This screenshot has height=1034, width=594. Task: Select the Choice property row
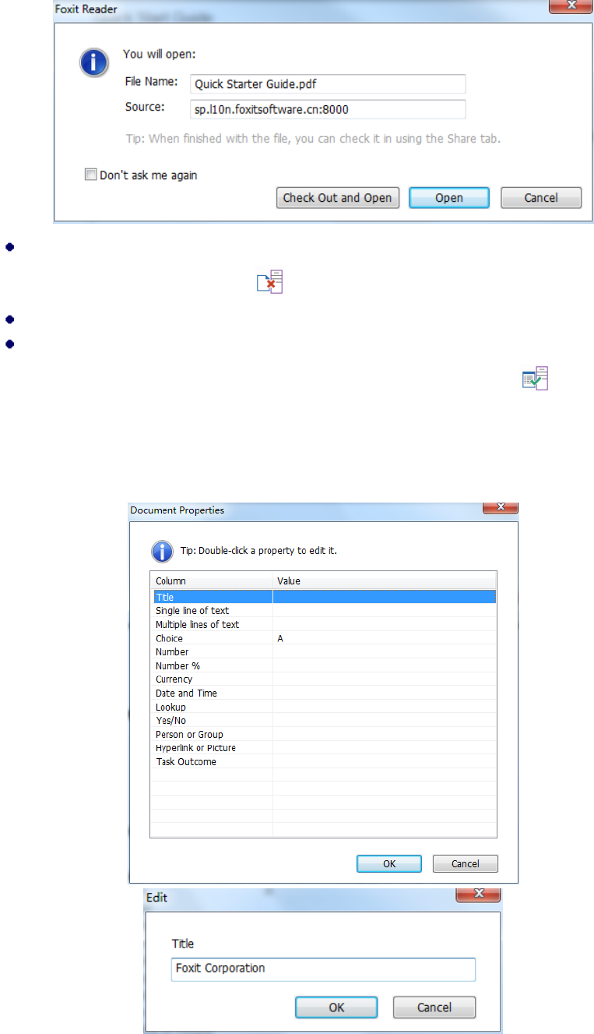coord(324,638)
